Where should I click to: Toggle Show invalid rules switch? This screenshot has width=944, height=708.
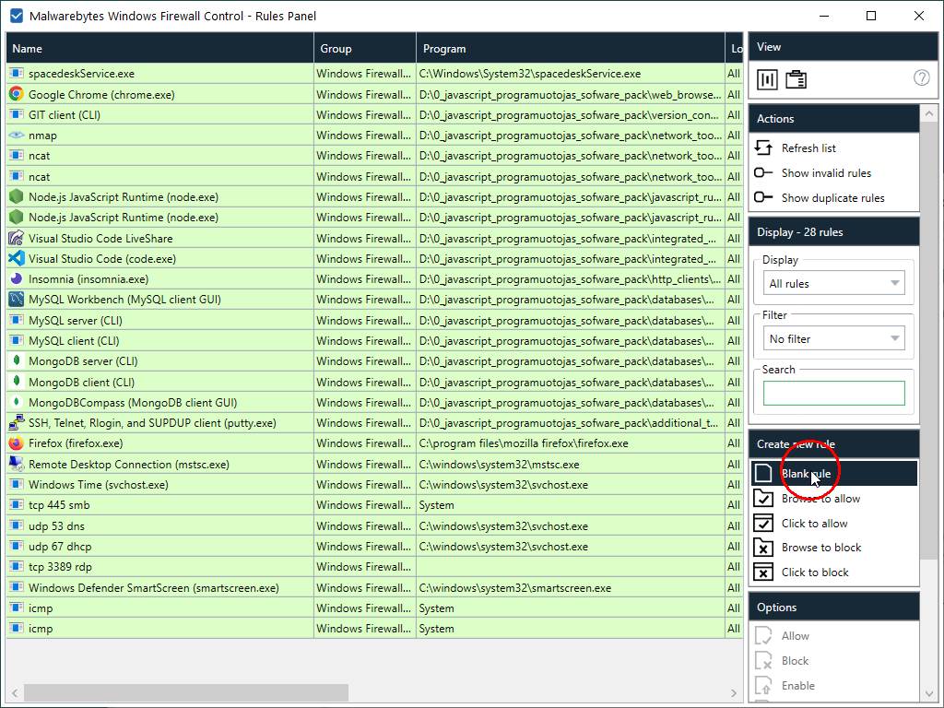coord(763,172)
